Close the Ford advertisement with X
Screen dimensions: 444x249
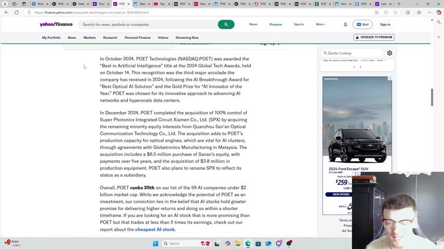389,78
